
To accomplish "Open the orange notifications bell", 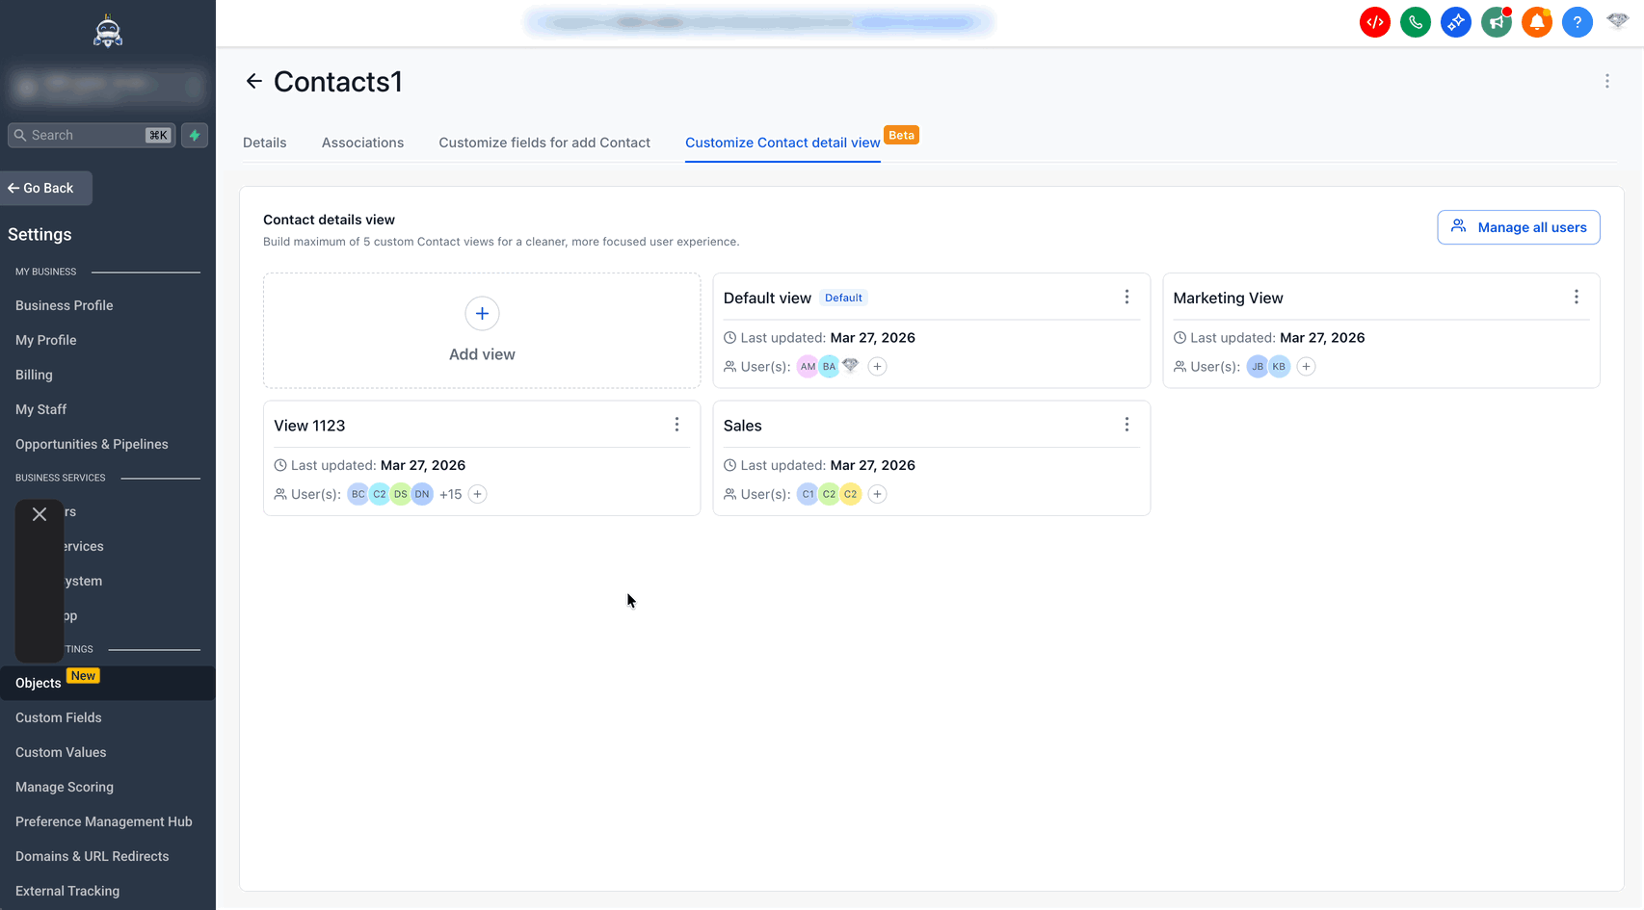I will [x=1536, y=22].
